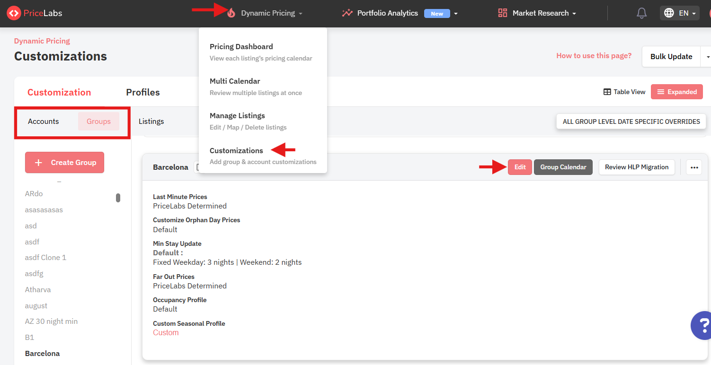The width and height of the screenshot is (711, 365).
Task: Select the Groups toggle
Action: click(x=98, y=122)
